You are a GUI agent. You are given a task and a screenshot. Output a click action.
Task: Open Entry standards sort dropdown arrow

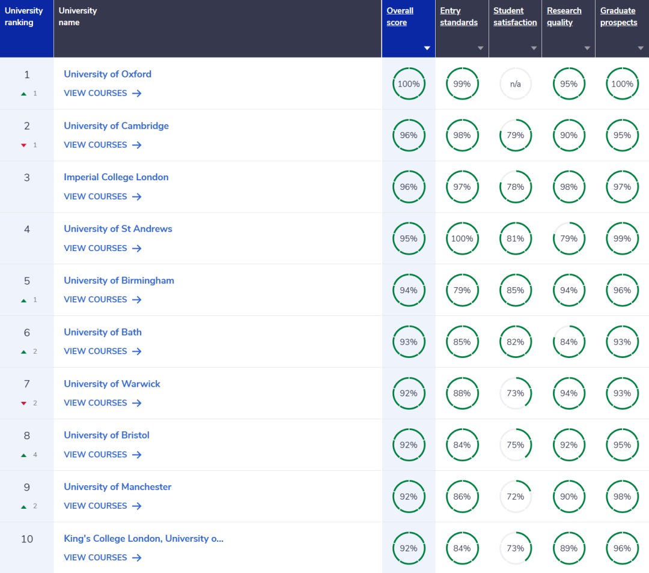pyautogui.click(x=480, y=48)
